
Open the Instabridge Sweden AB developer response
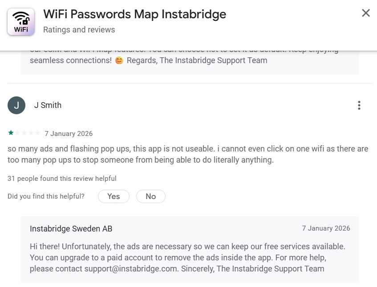pos(71,229)
